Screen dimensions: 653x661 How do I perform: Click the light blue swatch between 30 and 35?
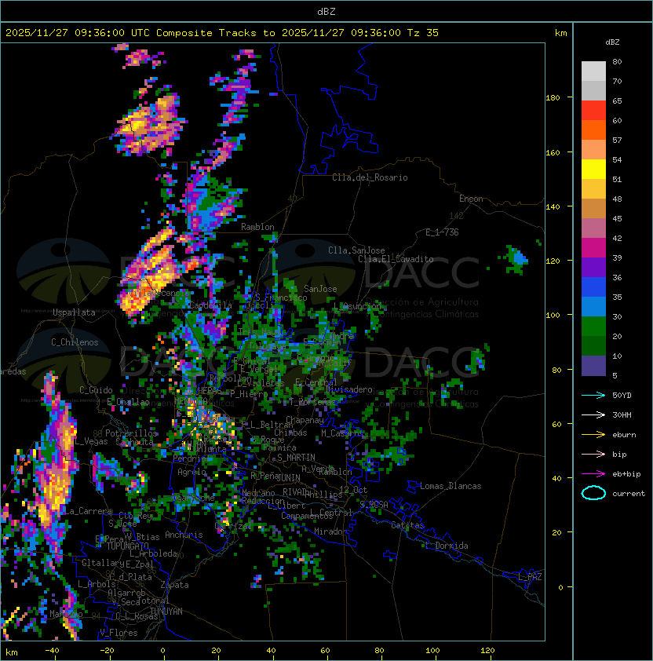[593, 306]
